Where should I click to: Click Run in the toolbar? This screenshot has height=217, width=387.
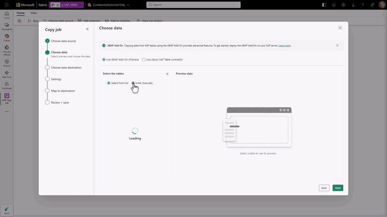pos(33,21)
